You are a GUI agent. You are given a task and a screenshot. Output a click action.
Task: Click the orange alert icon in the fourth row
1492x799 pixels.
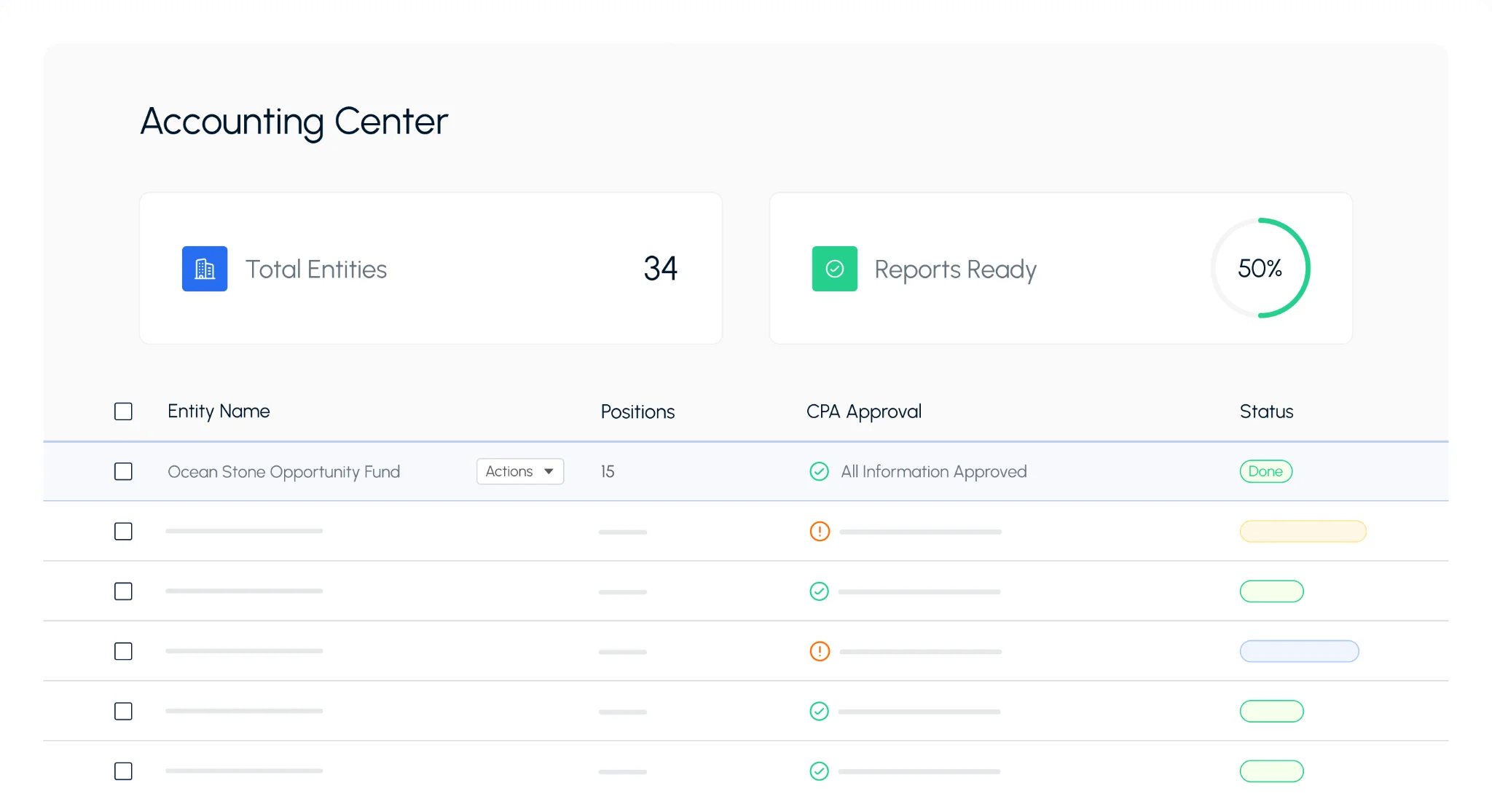click(819, 651)
